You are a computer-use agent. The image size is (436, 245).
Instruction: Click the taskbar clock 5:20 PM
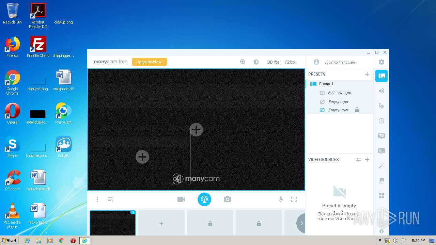pyautogui.click(x=418, y=241)
